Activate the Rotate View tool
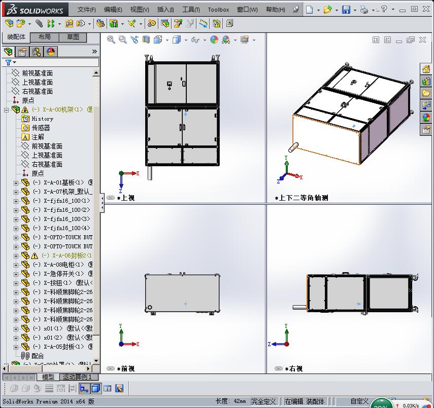This screenshot has width=434, height=408. point(135,40)
